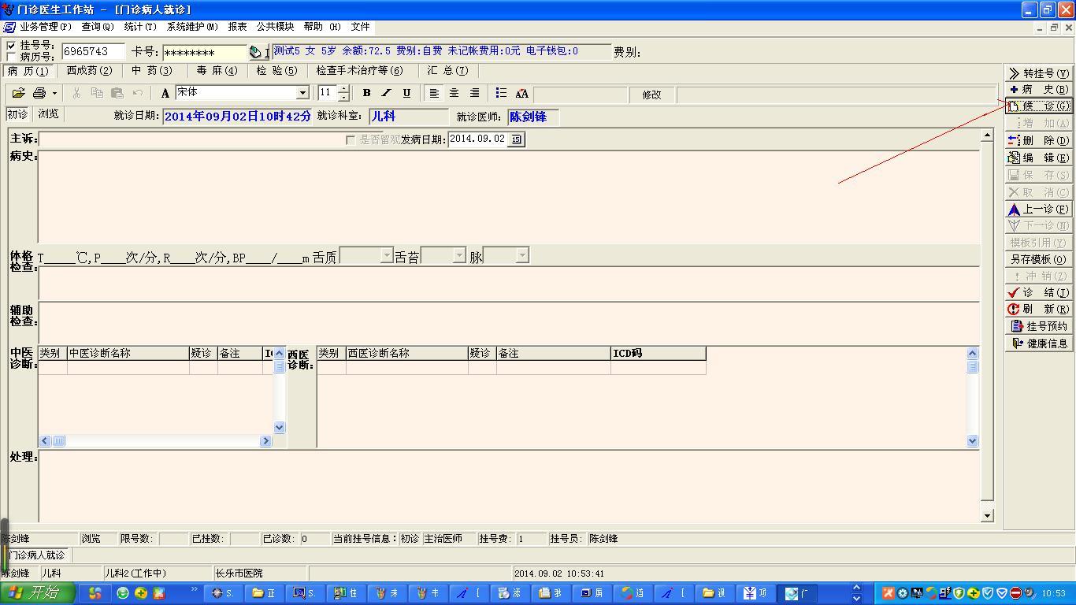This screenshot has height=605, width=1076.
Task: Select the 初诊 first-visit tab
Action: [x=17, y=114]
